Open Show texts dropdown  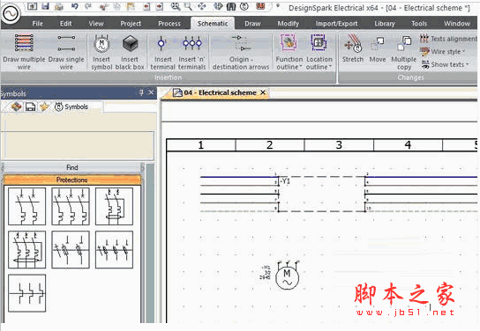click(445, 64)
